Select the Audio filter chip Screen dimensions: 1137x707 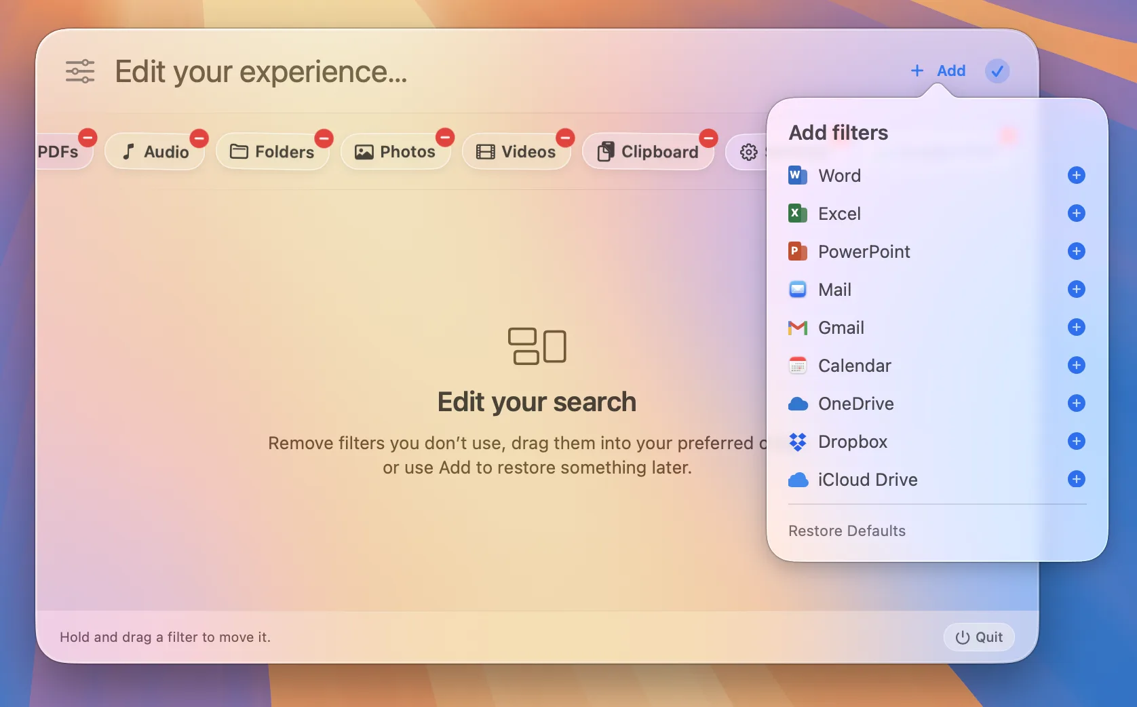155,152
